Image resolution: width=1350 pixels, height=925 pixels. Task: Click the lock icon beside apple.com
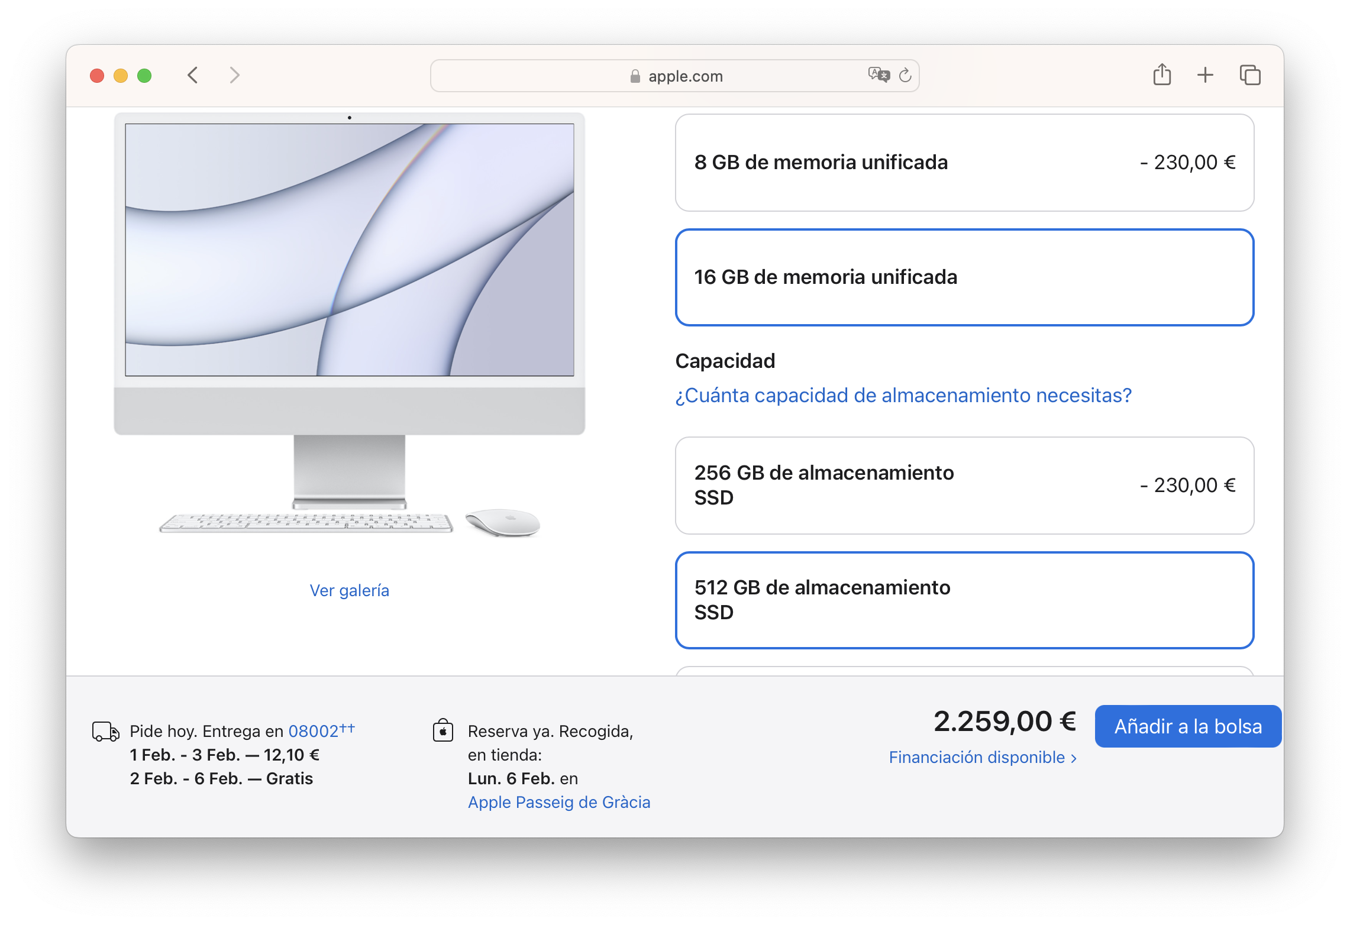635,76
